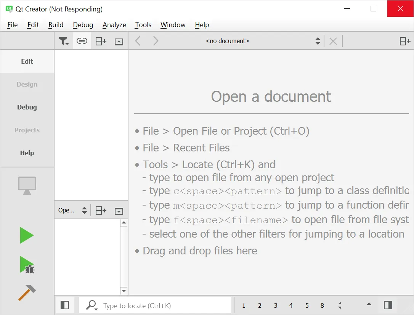Split the upper side panel view
The width and height of the screenshot is (414, 315).
click(x=101, y=41)
